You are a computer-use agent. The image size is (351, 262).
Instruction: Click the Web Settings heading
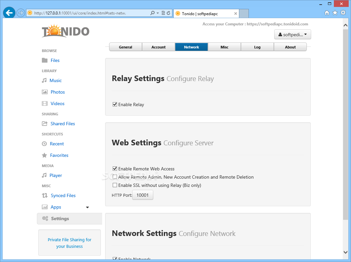[136, 143]
